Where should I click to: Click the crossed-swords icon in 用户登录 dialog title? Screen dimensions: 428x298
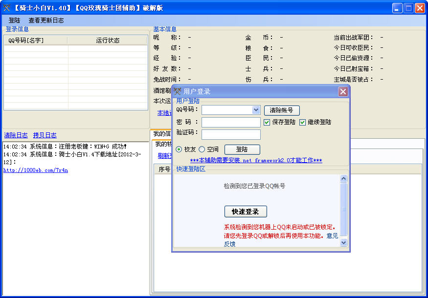(178, 91)
